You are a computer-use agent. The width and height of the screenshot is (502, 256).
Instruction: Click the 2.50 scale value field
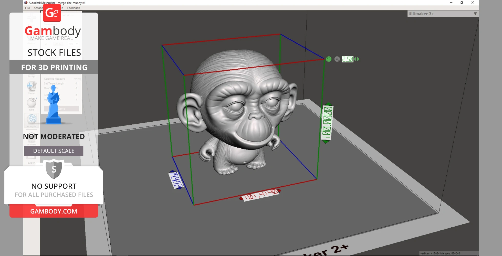[347, 59]
